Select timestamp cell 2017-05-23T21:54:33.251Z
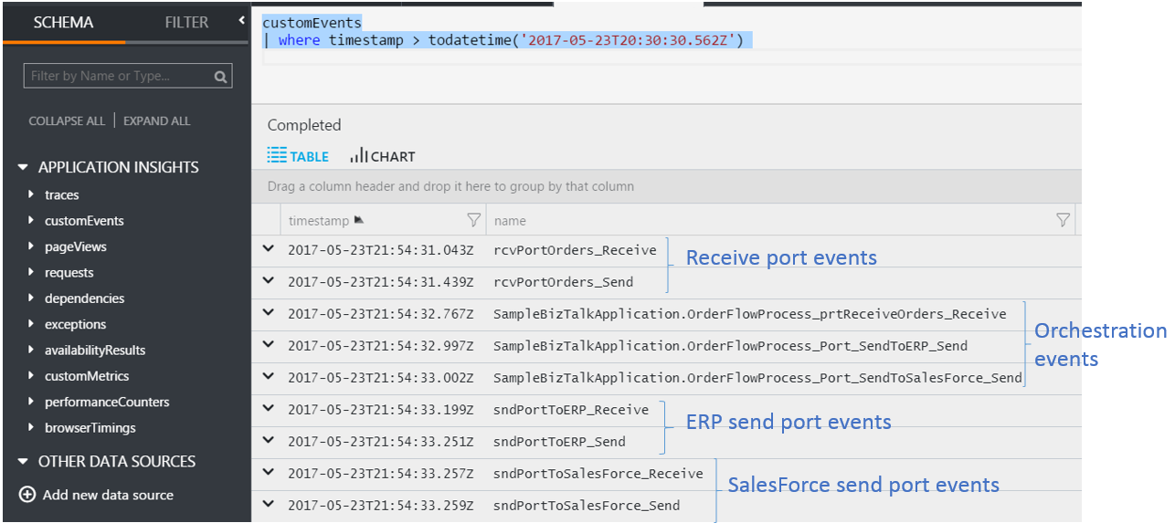This screenshot has width=1175, height=523. (x=381, y=442)
